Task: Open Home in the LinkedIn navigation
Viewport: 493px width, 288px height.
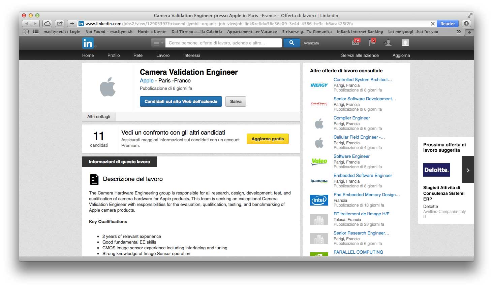Action: click(88, 56)
